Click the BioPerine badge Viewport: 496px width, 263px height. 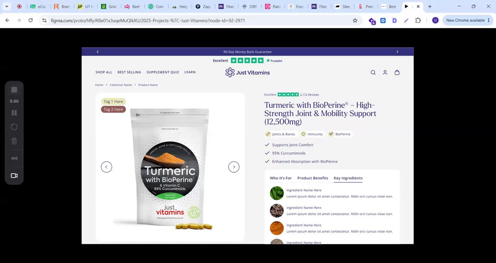point(339,134)
